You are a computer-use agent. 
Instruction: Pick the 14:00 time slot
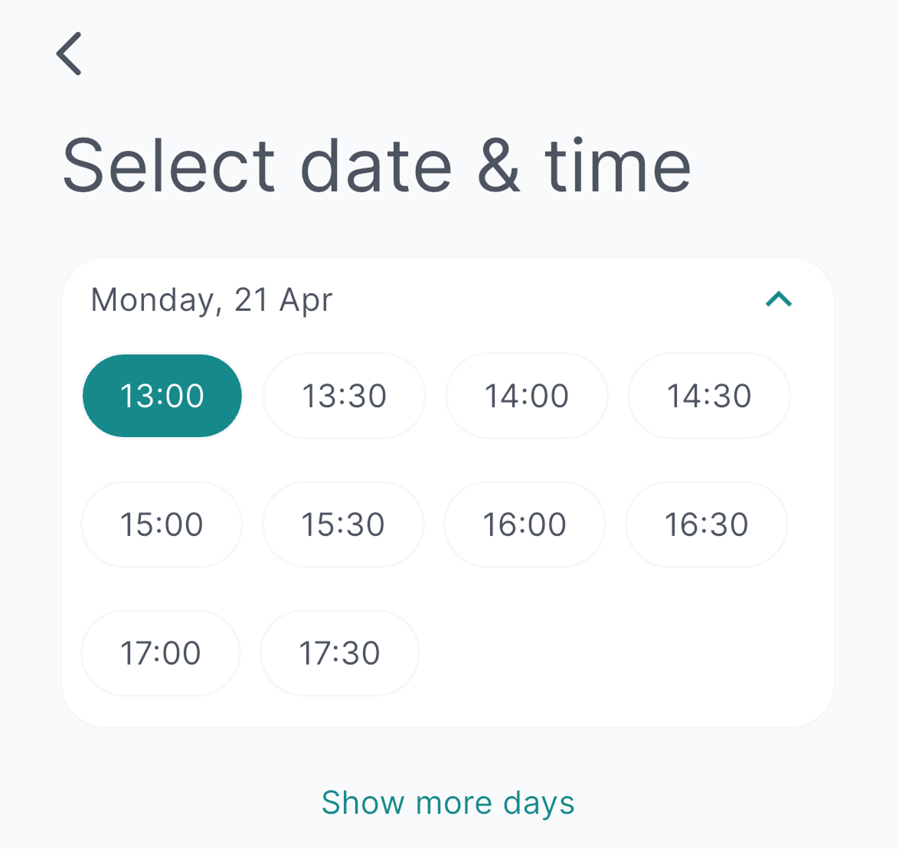point(527,396)
